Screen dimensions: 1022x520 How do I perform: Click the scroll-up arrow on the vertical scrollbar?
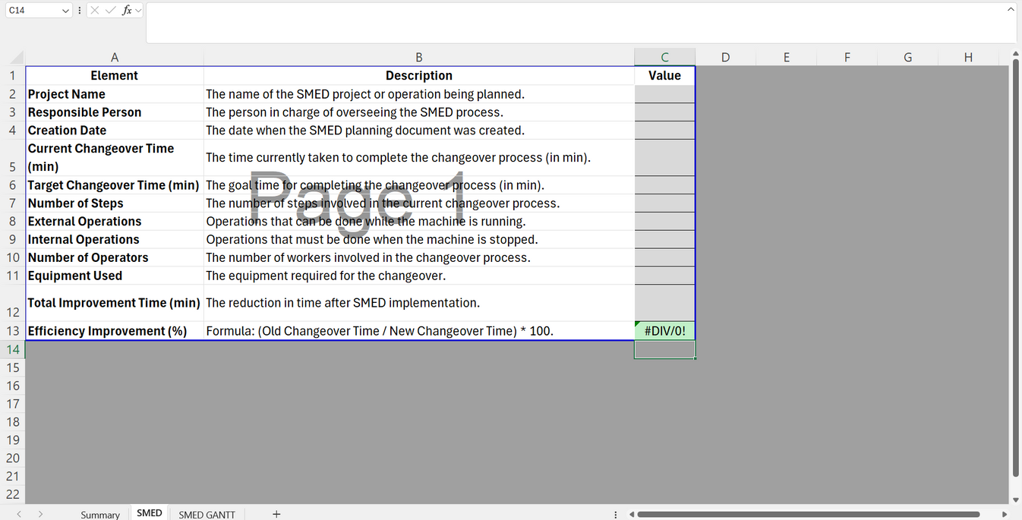click(x=1015, y=54)
